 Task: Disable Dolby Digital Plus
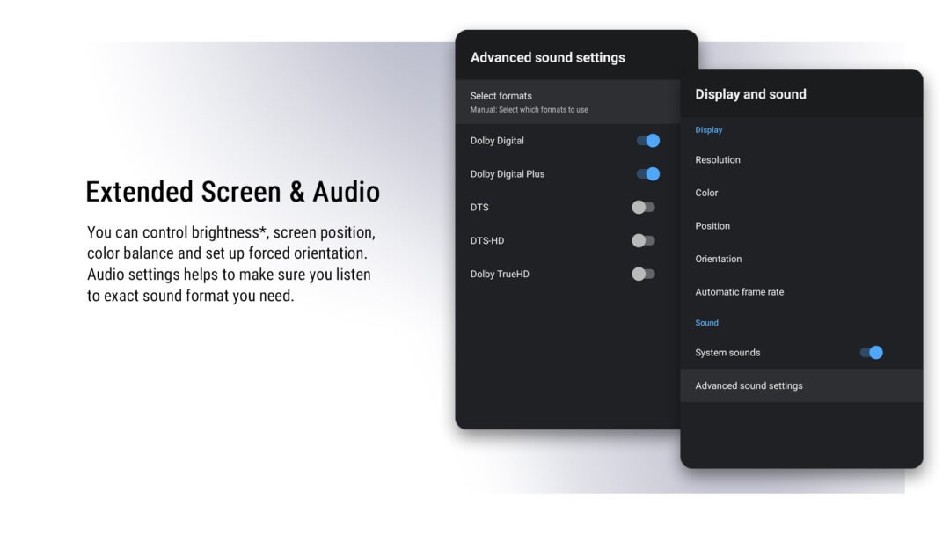647,173
